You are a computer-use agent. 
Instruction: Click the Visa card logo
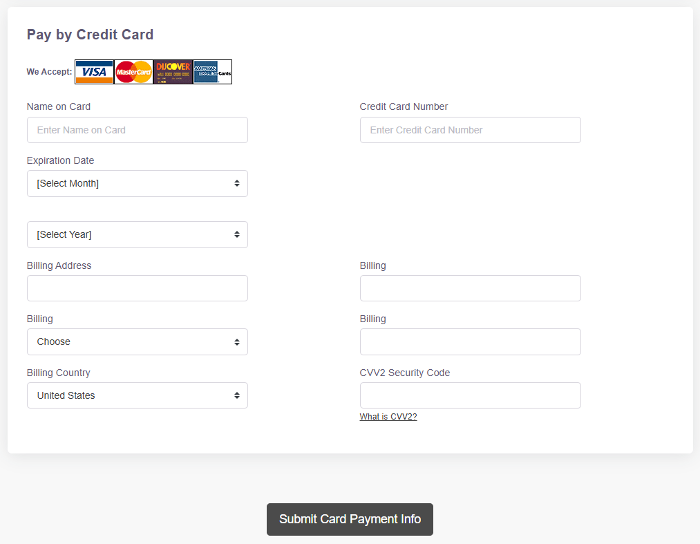pos(94,72)
